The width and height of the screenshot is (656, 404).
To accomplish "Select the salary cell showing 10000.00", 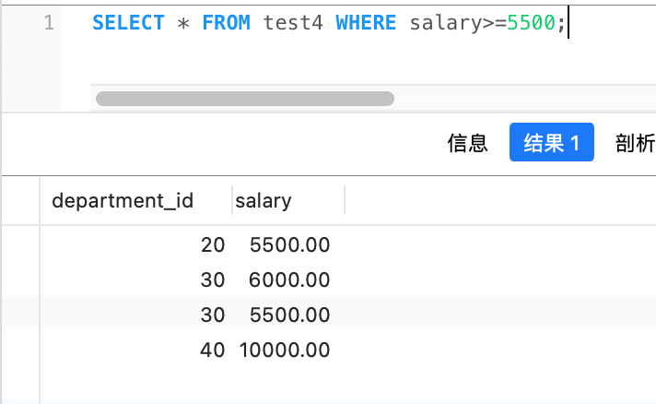I will 285,350.
